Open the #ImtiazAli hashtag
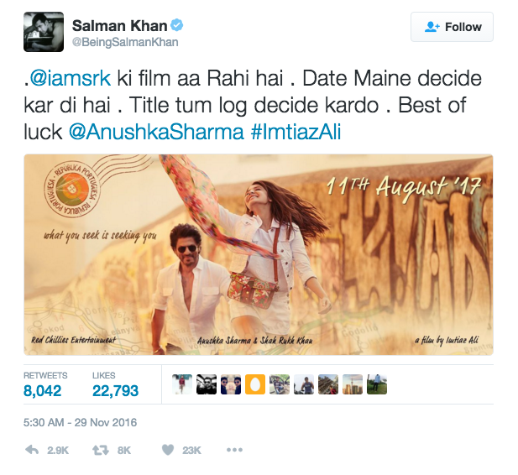 click(x=296, y=132)
